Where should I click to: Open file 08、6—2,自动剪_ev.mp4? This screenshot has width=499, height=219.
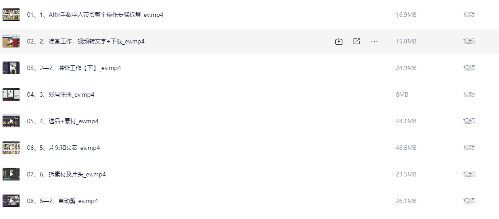click(63, 201)
